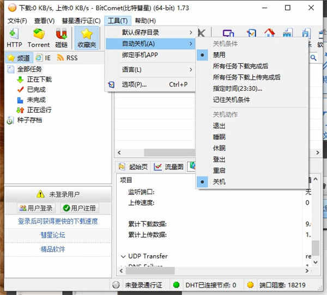Toggle the 收藏夹 favorites star button
Image resolution: width=327 pixels, height=295 pixels.
click(x=87, y=38)
